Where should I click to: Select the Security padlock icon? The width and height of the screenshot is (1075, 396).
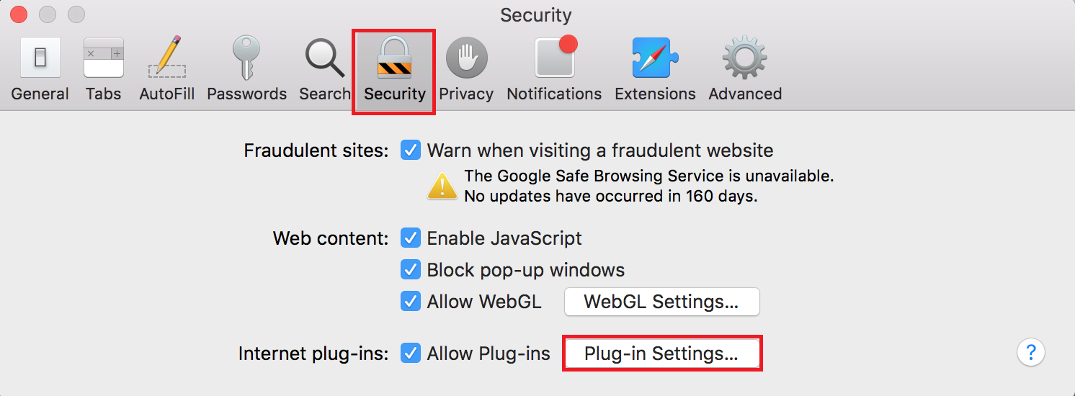[394, 58]
